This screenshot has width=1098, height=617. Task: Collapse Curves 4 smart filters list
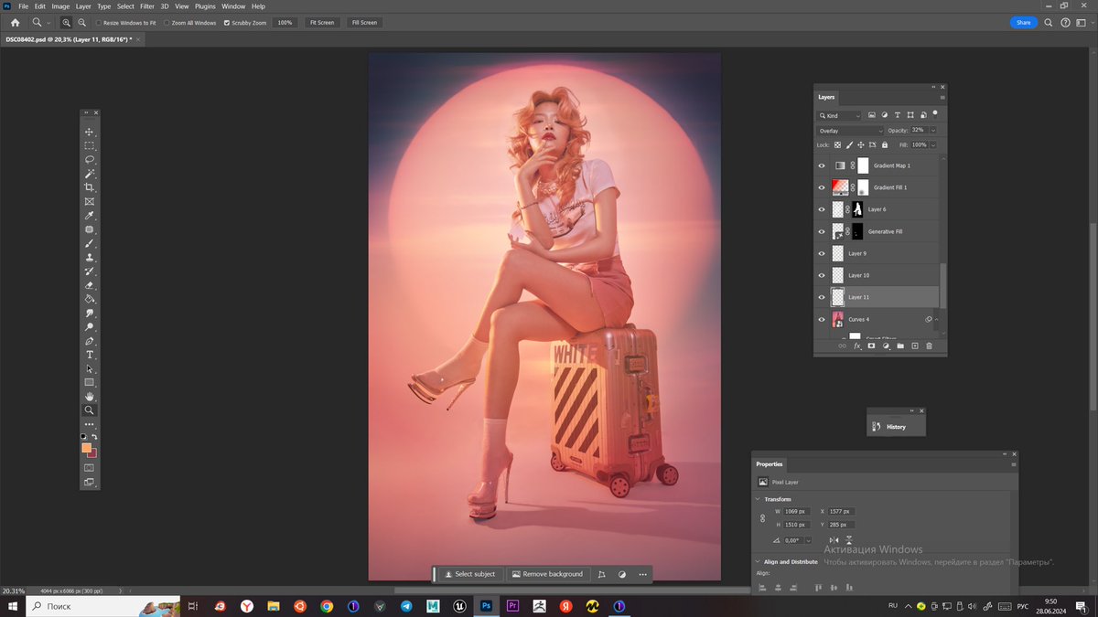[x=936, y=319]
